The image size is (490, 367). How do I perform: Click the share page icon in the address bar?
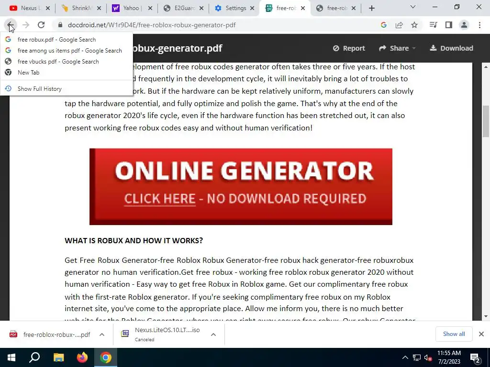coord(399,25)
